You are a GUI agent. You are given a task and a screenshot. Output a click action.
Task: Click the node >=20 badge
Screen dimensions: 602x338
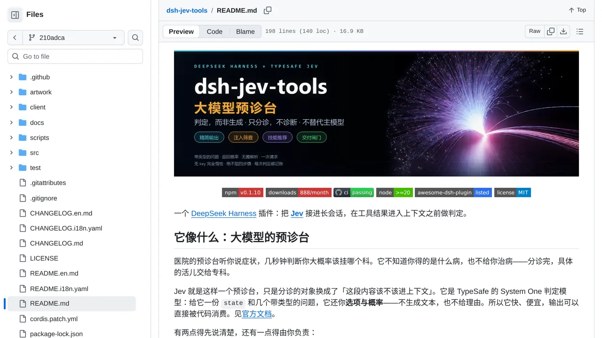coord(394,192)
